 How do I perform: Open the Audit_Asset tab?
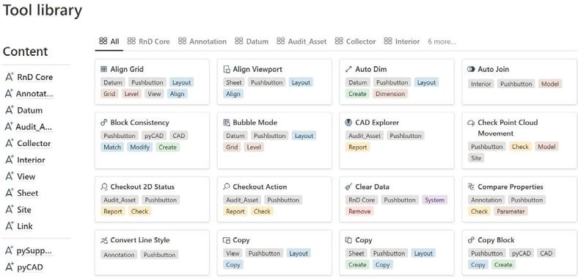tap(301, 41)
